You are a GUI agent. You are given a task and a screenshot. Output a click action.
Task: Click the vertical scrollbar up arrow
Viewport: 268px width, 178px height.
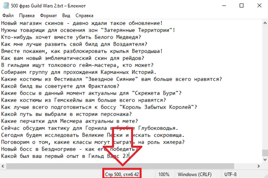click(x=265, y=23)
